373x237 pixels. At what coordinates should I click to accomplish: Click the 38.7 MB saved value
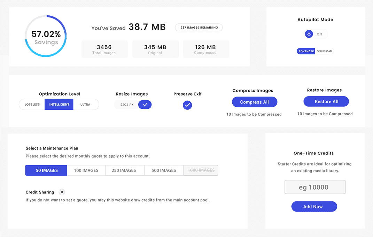pyautogui.click(x=147, y=27)
